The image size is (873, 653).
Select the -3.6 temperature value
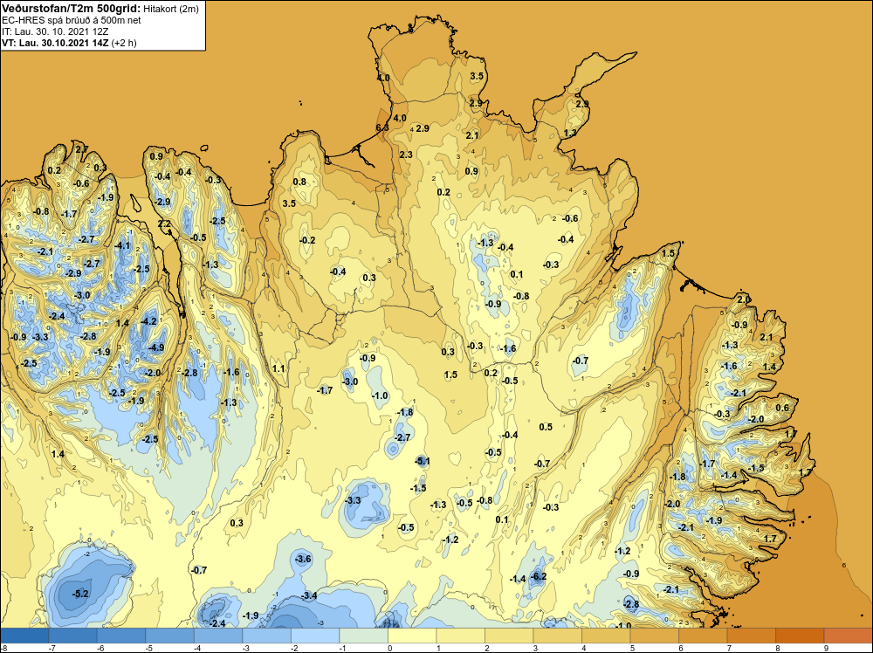click(304, 559)
